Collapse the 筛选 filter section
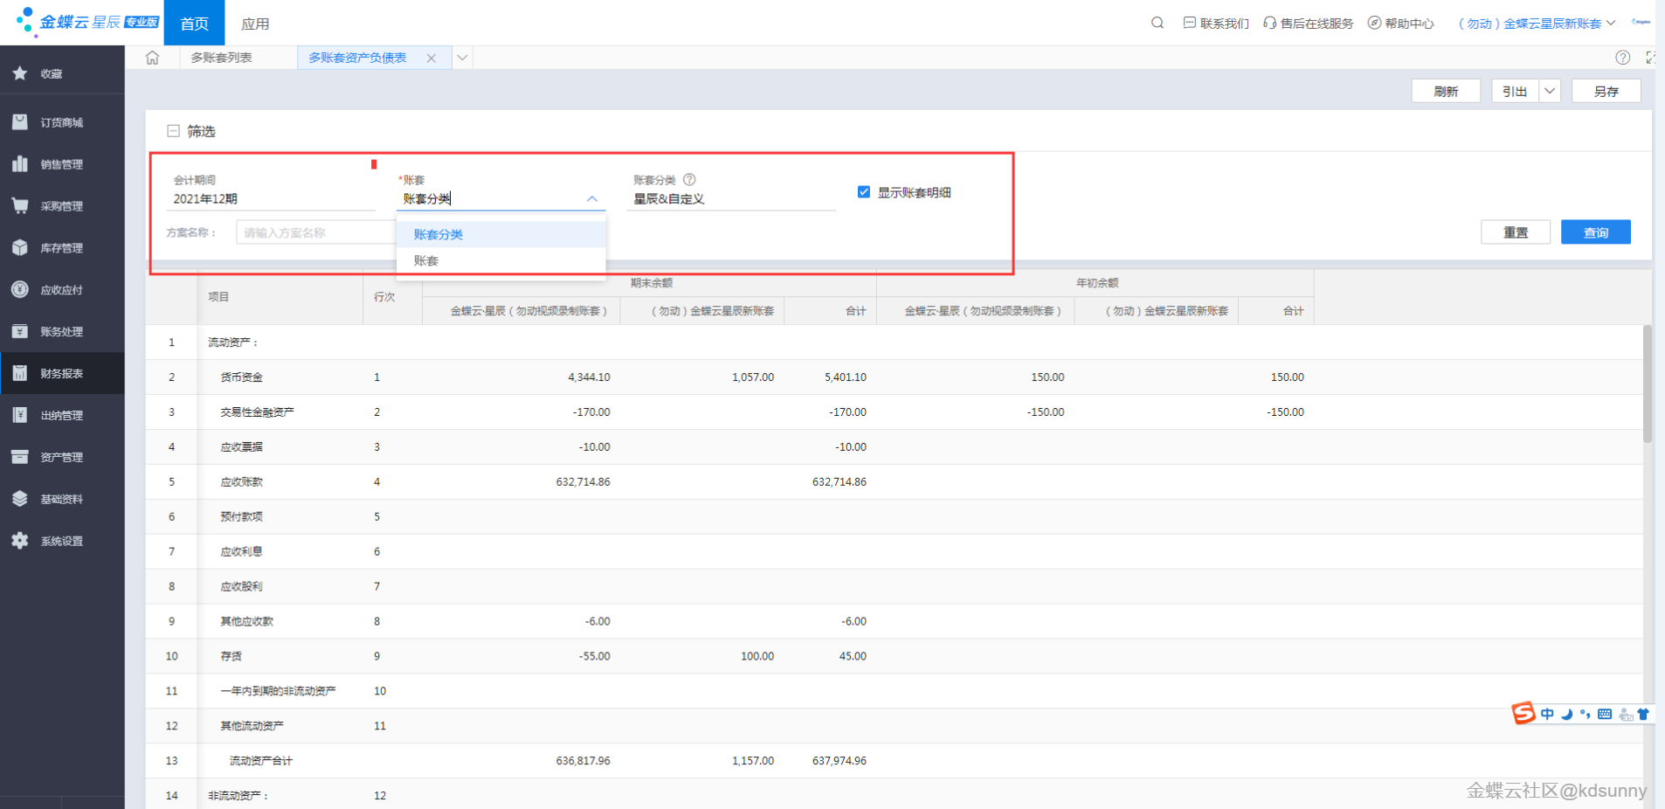This screenshot has height=809, width=1665. click(x=173, y=131)
